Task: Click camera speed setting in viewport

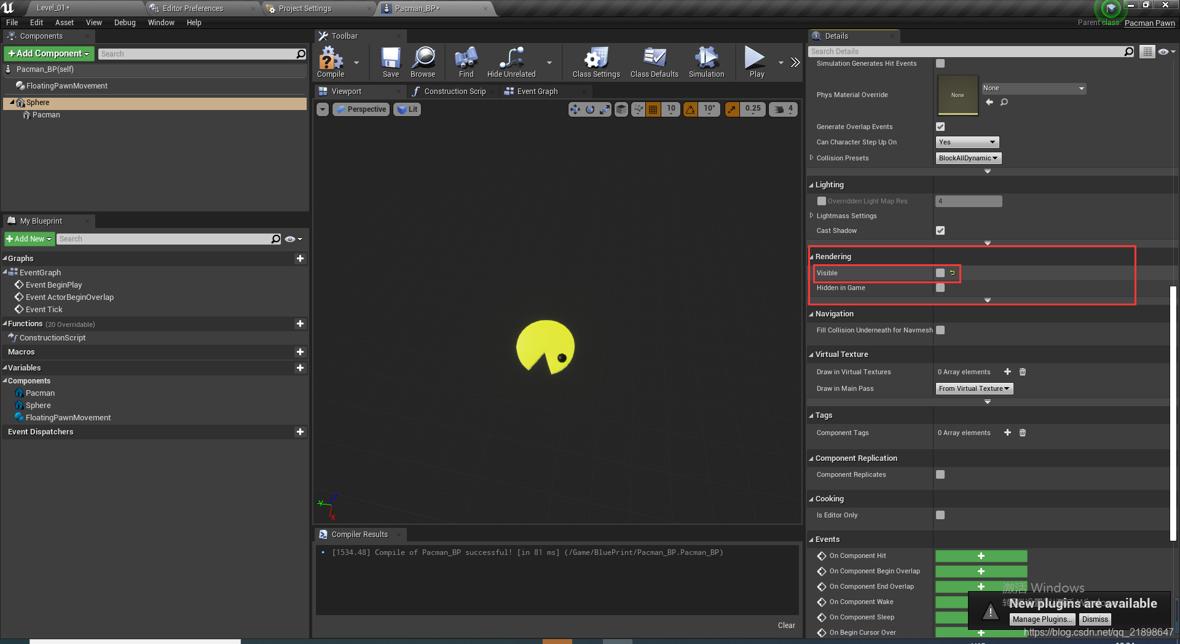Action: coord(783,109)
